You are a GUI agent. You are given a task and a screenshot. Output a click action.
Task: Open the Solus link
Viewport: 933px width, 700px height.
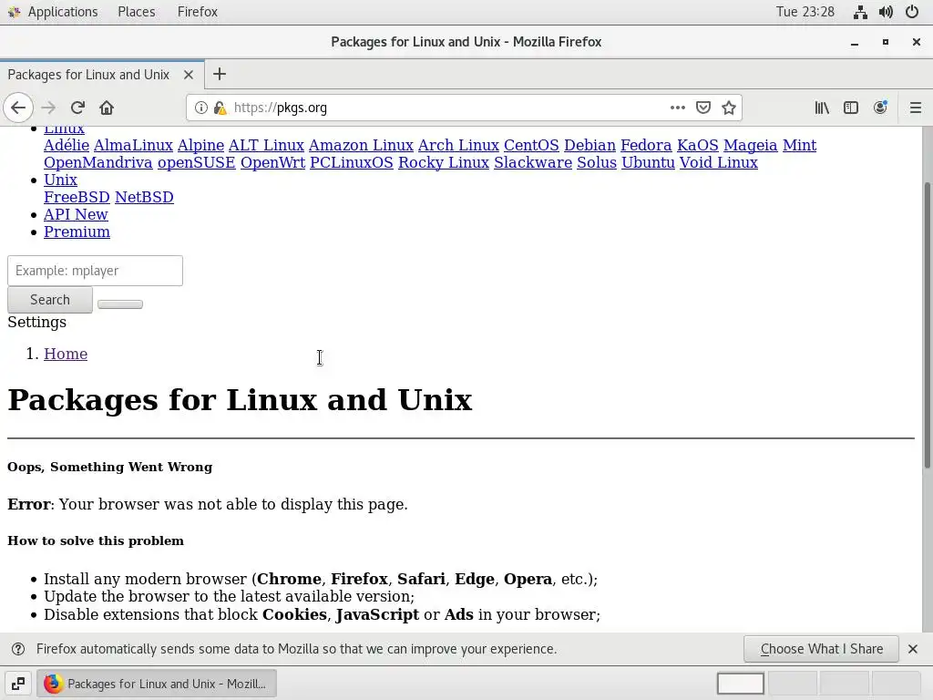596,162
